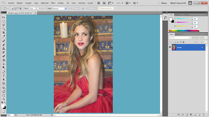Add a layer style (fx)
Viewport: 209px width, 117px height.
coord(183,115)
